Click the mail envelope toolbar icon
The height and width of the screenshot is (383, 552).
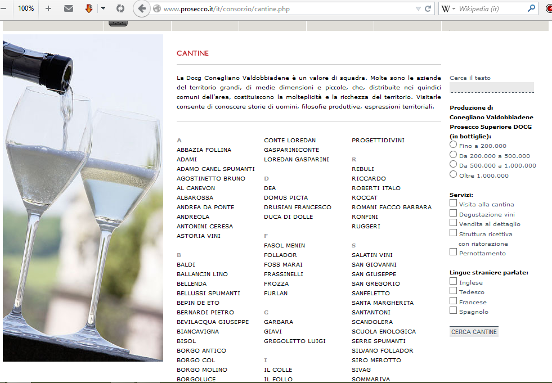pyautogui.click(x=69, y=8)
